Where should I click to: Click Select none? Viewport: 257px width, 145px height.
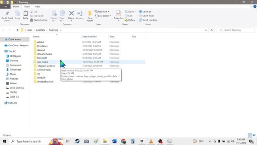click(146, 16)
